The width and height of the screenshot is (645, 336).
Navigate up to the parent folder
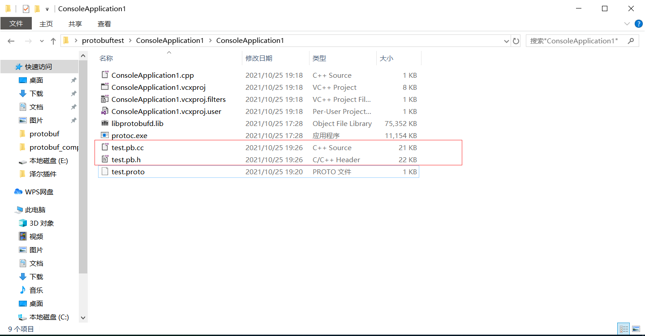pos(53,41)
